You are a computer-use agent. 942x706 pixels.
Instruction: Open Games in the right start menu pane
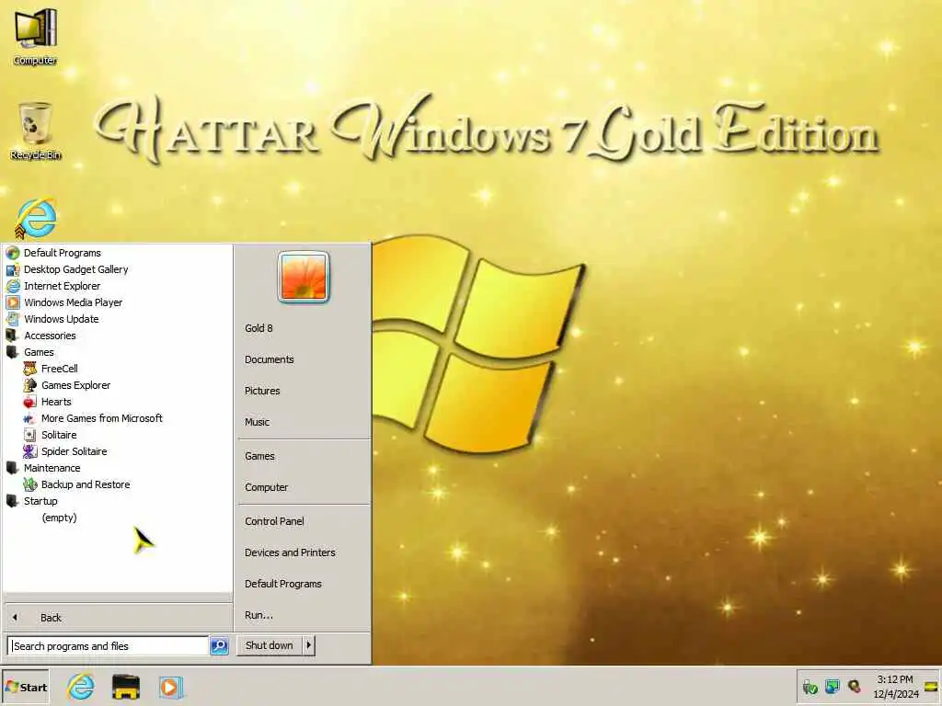(x=259, y=456)
